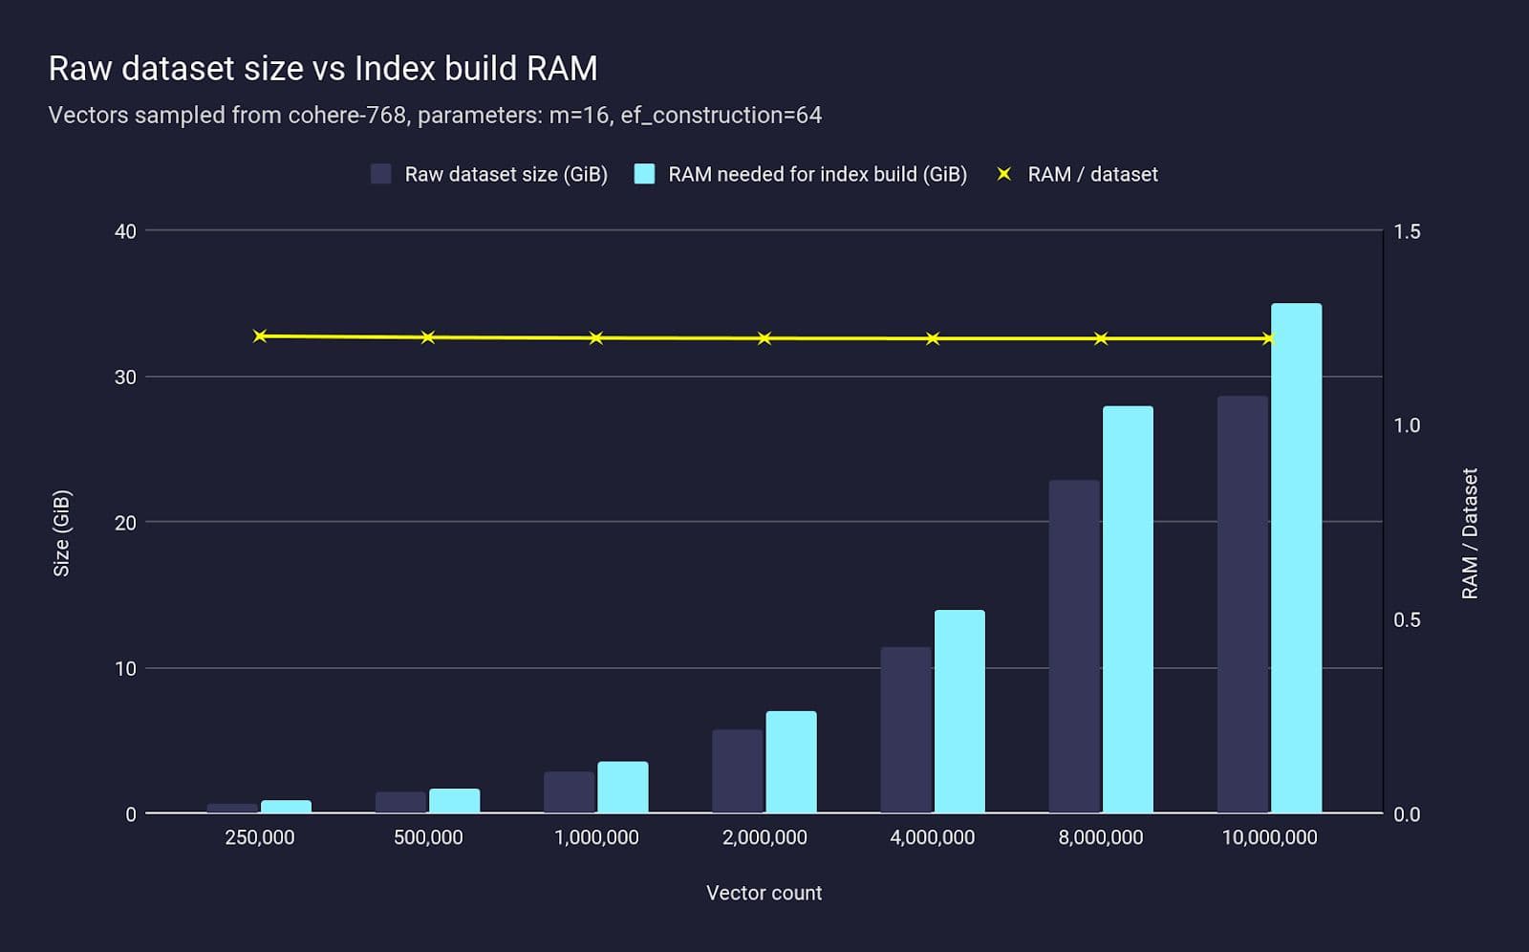
Task: Toggle the 'Raw dataset size (GiB)' legend label
Action: pyautogui.click(x=506, y=174)
